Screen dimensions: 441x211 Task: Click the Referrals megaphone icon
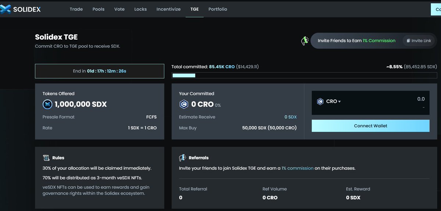pos(183,158)
